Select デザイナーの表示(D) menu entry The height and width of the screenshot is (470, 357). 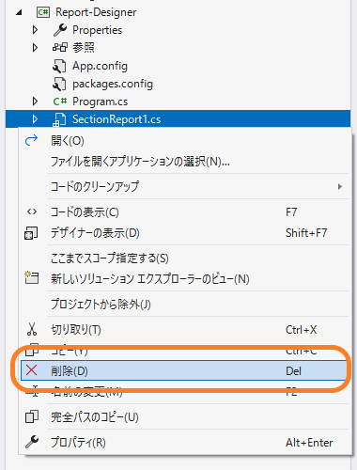tap(185, 233)
